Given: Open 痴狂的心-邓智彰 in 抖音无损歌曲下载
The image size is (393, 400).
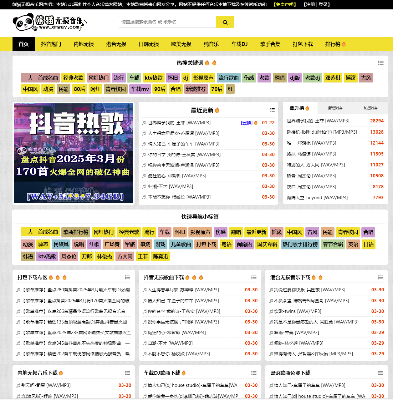Looking at the screenshot, I should click(x=177, y=333).
